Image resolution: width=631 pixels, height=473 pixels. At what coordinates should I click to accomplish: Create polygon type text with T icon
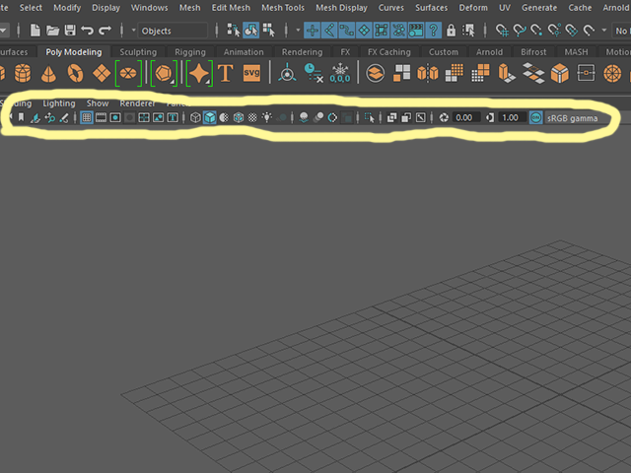point(226,73)
